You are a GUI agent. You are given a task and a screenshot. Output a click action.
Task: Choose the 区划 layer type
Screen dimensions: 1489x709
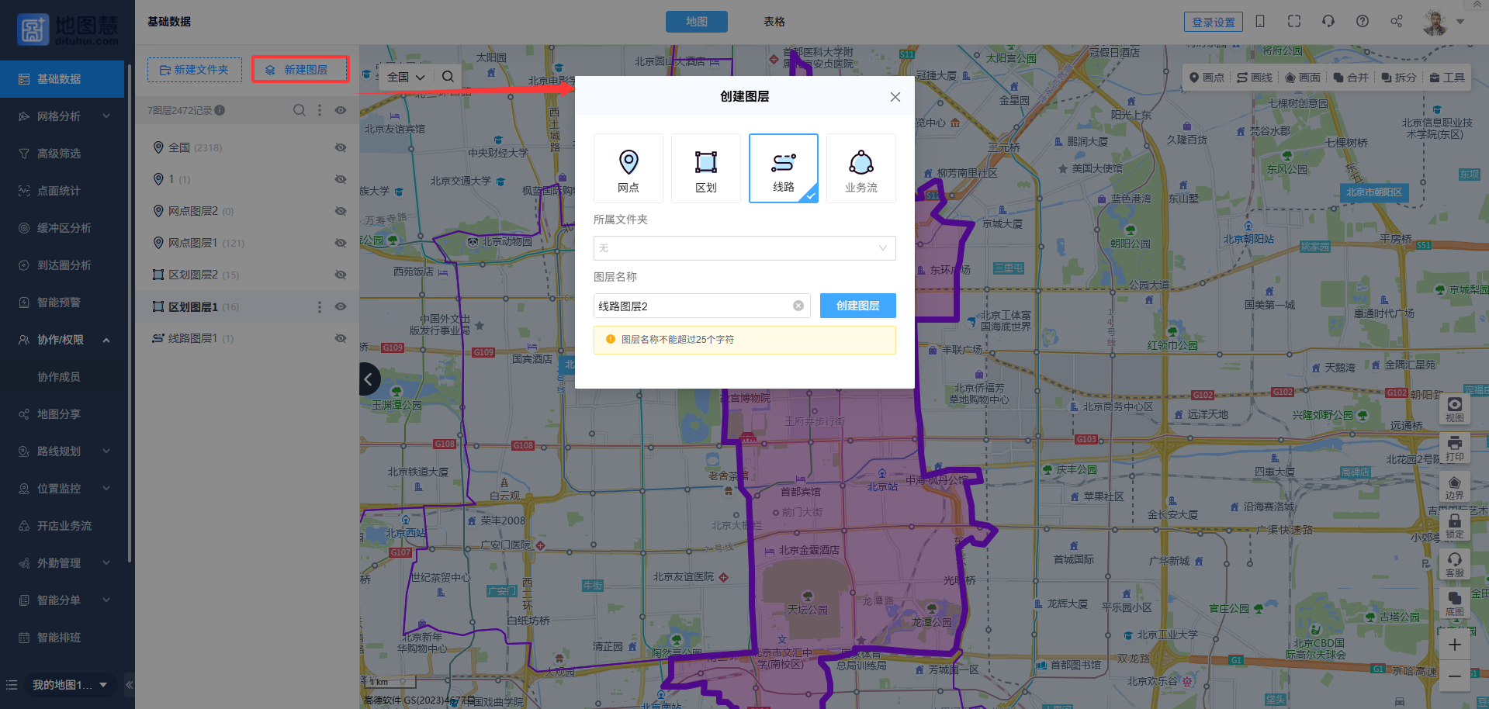(705, 168)
